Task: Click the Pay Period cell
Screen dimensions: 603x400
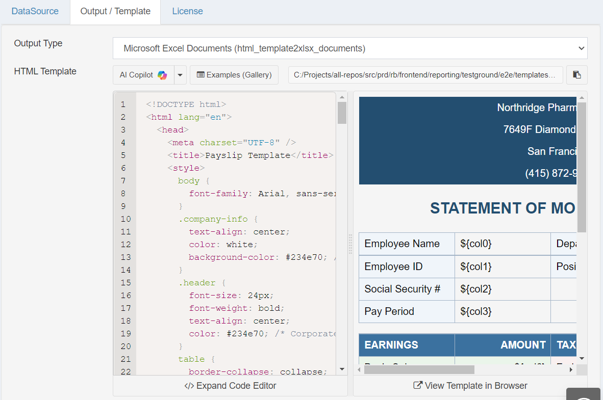Action: click(407, 312)
